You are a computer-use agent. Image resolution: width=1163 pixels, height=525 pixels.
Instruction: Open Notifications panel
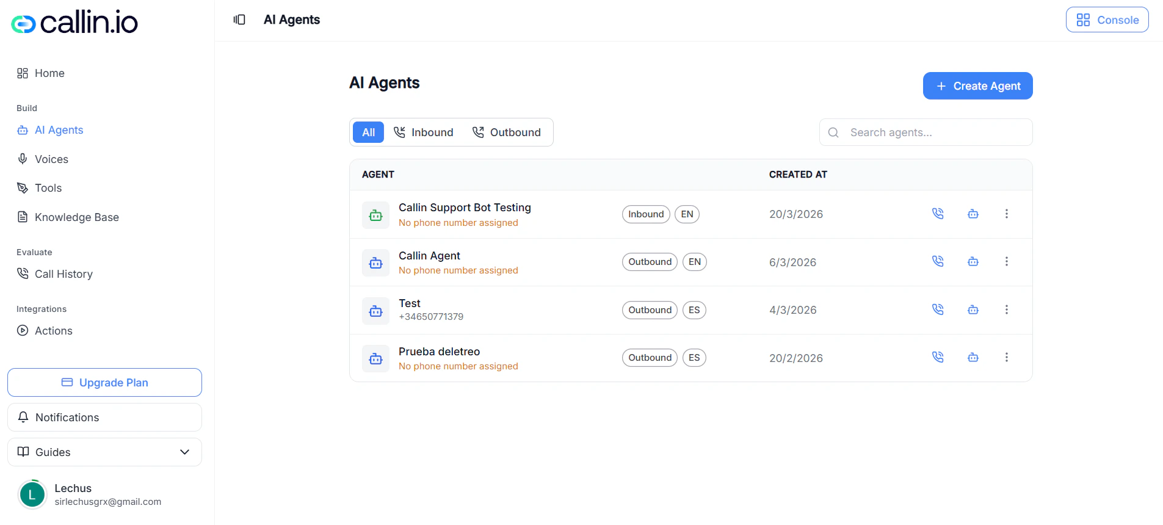[x=104, y=418]
